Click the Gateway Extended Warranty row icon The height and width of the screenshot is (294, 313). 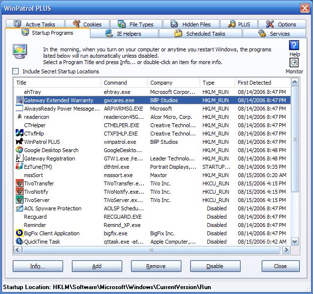coord(20,100)
